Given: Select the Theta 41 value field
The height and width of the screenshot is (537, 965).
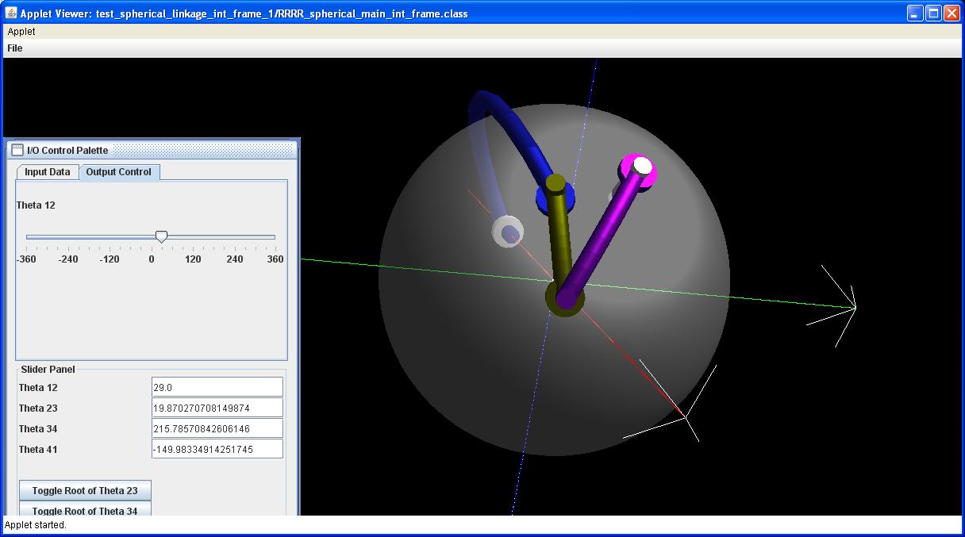Looking at the screenshot, I should (x=217, y=448).
